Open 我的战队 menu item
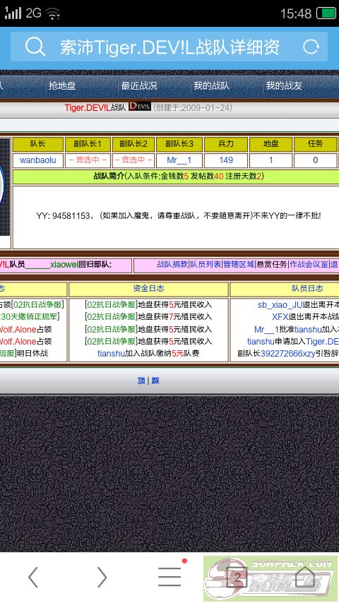The image size is (339, 603). [211, 85]
